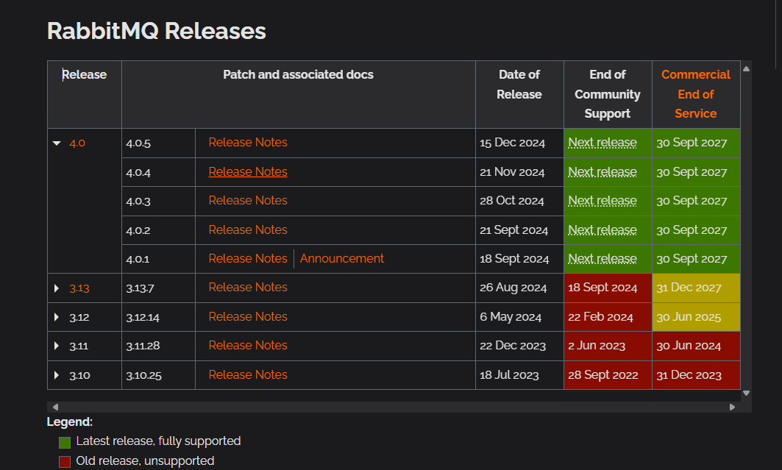Click the '30 Jun 2024' end of service date

[689, 346]
